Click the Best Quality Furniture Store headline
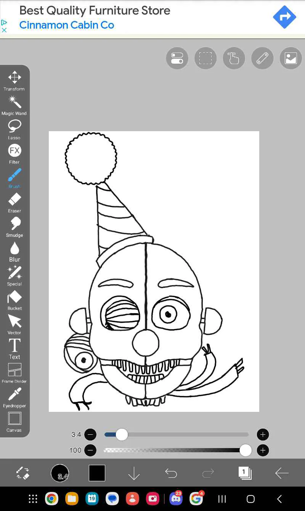Screen dimensions: 305x511 pos(95,10)
